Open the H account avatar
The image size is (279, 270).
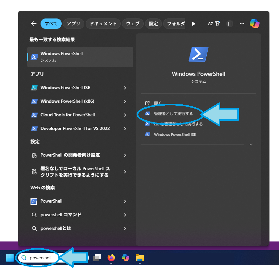(x=230, y=24)
